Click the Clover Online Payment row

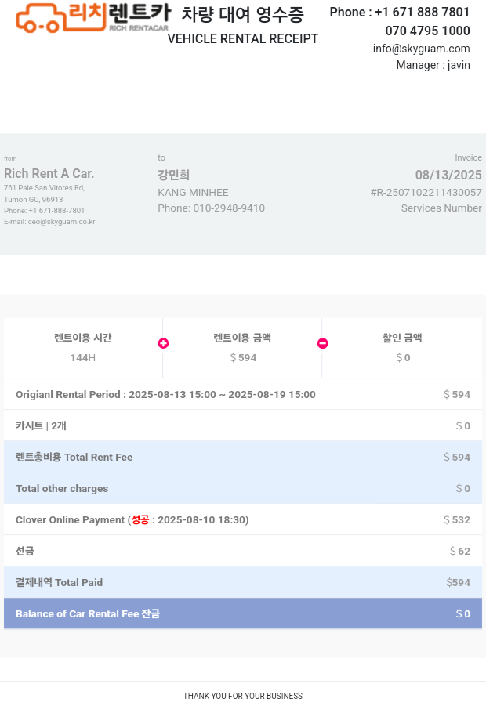click(242, 519)
